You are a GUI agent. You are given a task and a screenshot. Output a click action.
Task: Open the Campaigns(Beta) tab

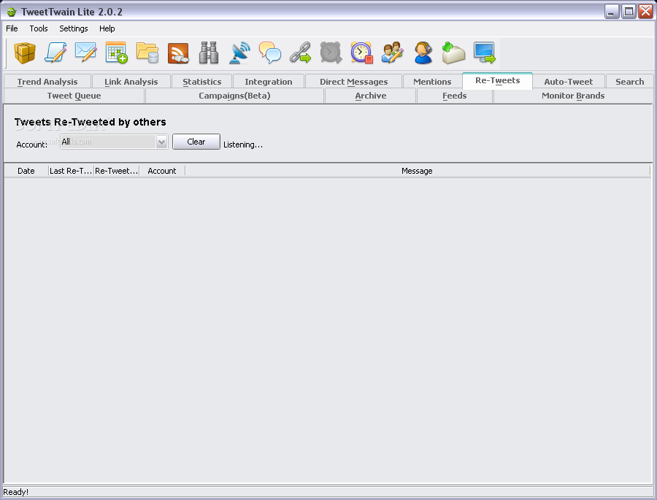[234, 96]
